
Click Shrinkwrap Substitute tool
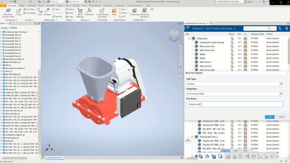[x=144, y=13]
